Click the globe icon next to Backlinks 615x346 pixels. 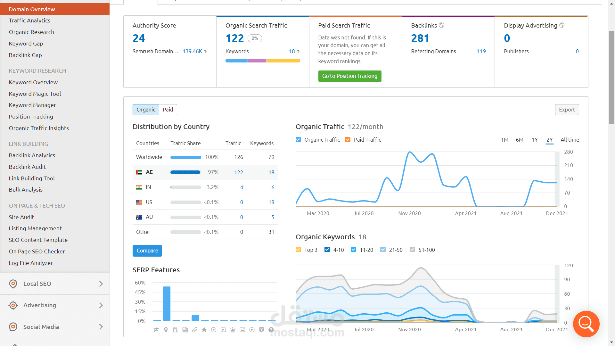click(x=441, y=25)
